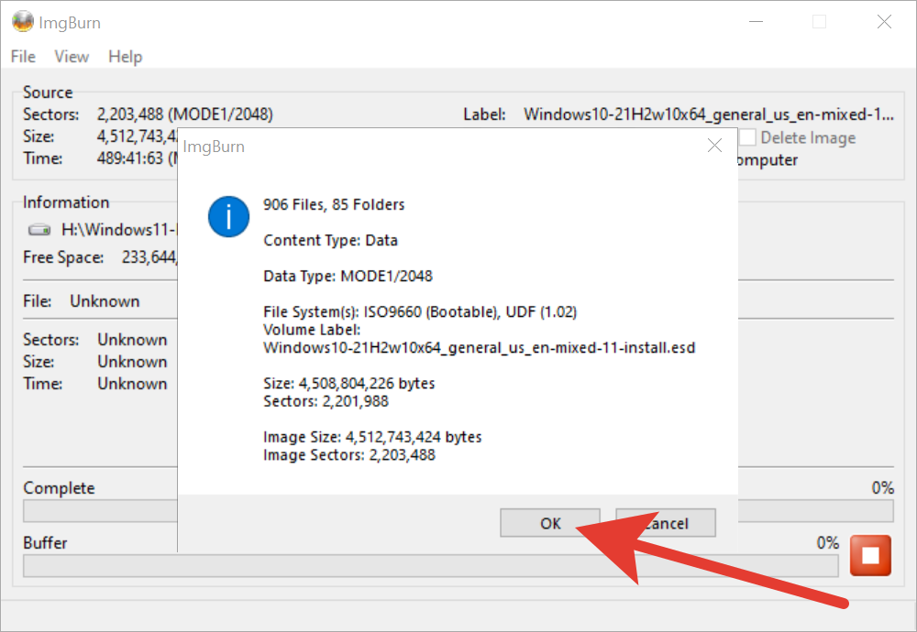The image size is (917, 632).
Task: Click the source Label value Windows10-21H2
Action: coord(709,114)
